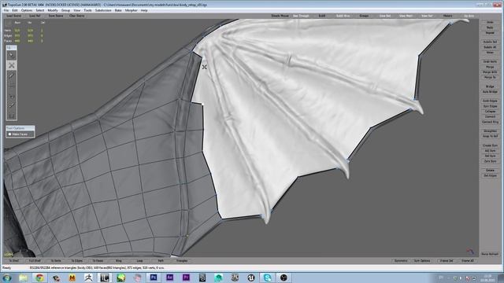Screen dimensions: 504x283
Task: Toggle View Mesh visibility
Action: pyautogui.click(x=406, y=16)
